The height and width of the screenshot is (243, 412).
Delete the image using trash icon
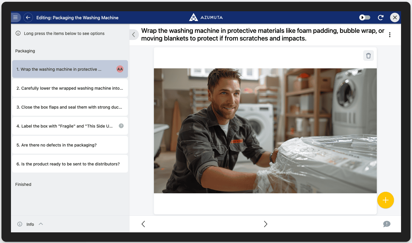coord(368,56)
